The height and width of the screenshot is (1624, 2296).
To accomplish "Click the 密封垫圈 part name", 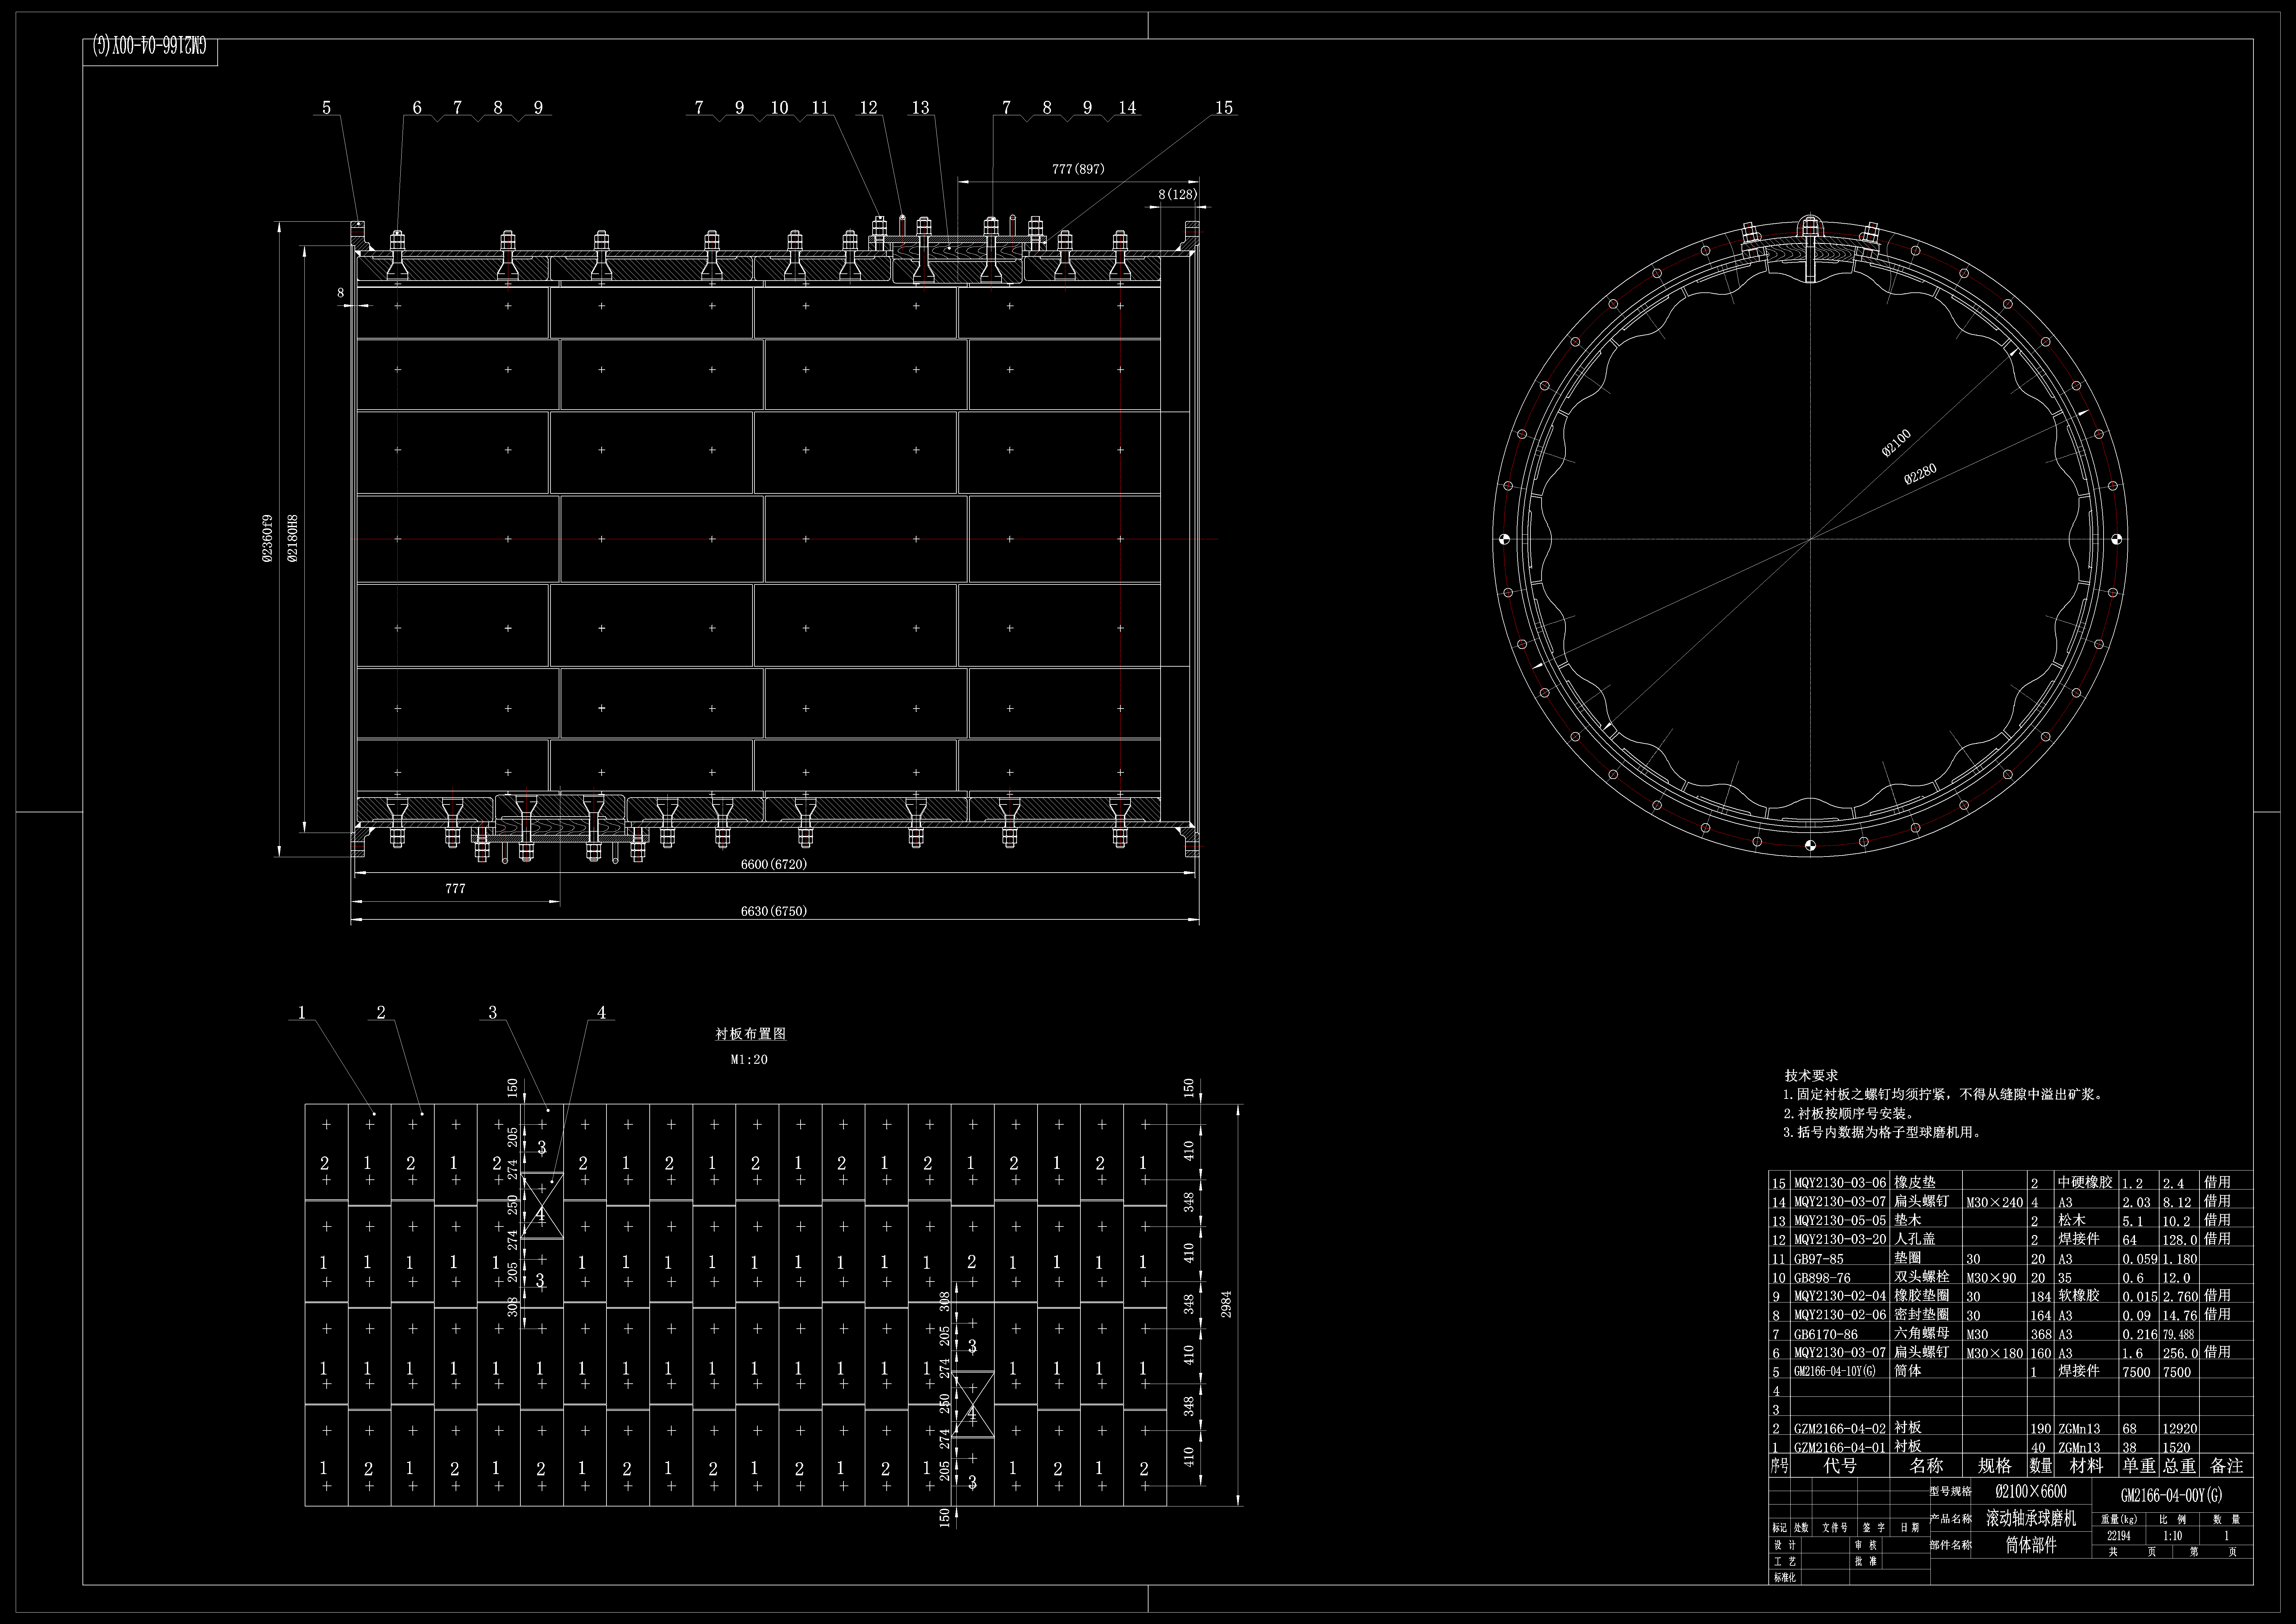I will coord(1922,1315).
